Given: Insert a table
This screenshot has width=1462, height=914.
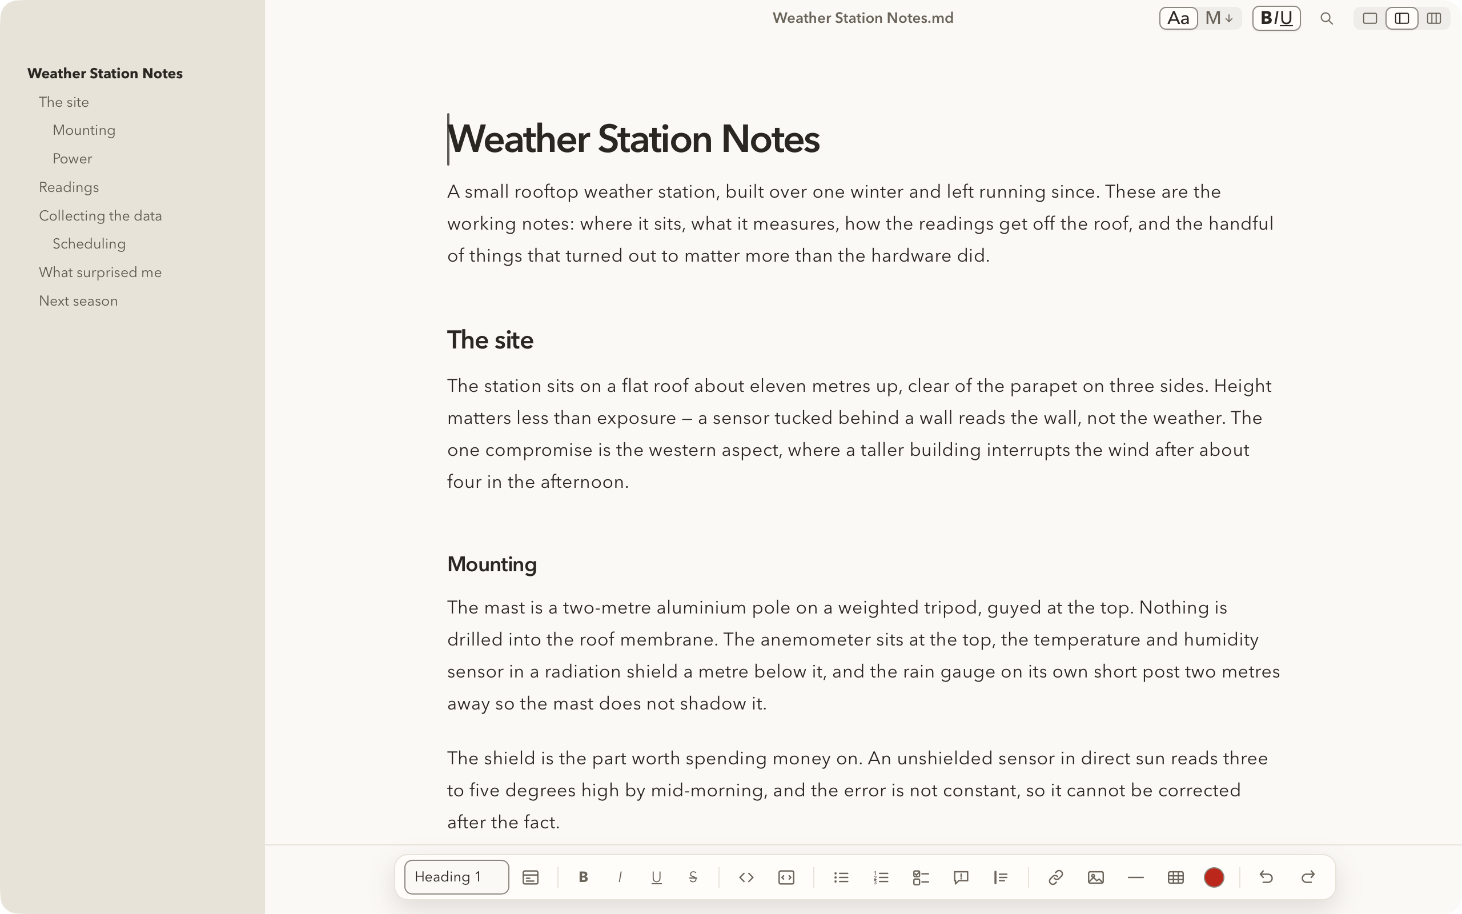Looking at the screenshot, I should (1176, 877).
